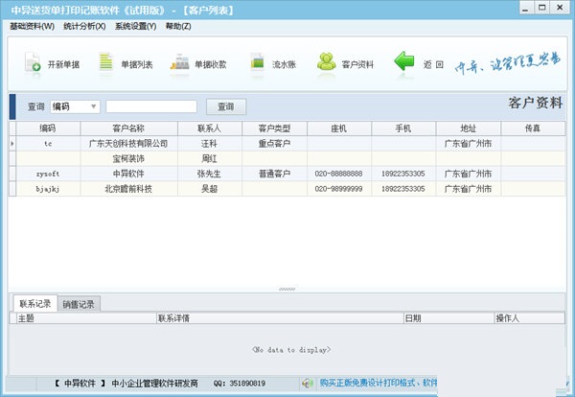Minimize the application window
This screenshot has height=397, width=575.
(x=526, y=8)
